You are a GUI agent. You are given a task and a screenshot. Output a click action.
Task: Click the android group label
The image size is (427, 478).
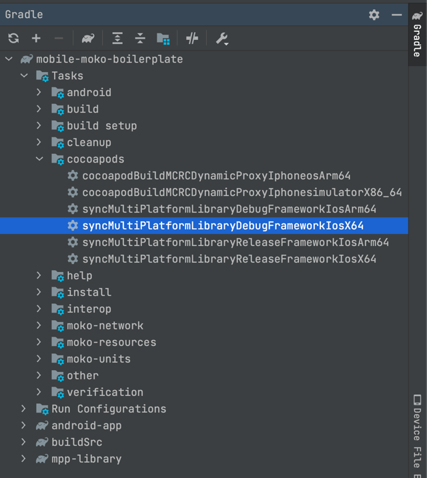click(89, 93)
